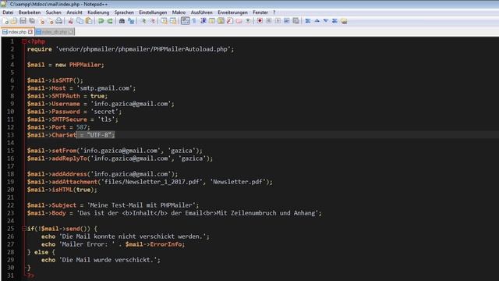Toggle the Word Wrap toolbar button
The height and width of the screenshot is (281, 499).
(x=186, y=21)
